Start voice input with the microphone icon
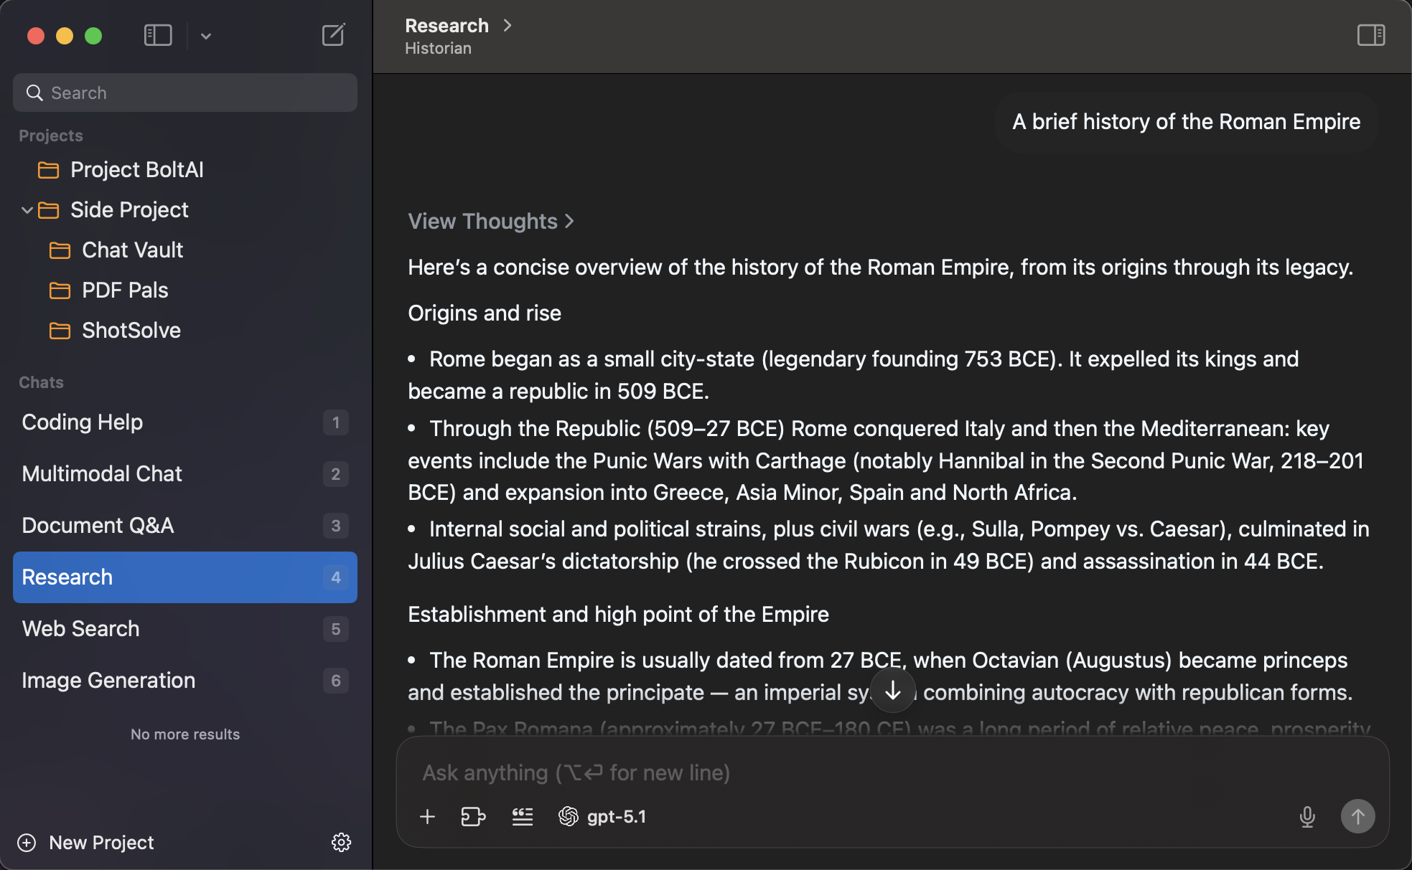This screenshot has height=870, width=1412. (1308, 816)
